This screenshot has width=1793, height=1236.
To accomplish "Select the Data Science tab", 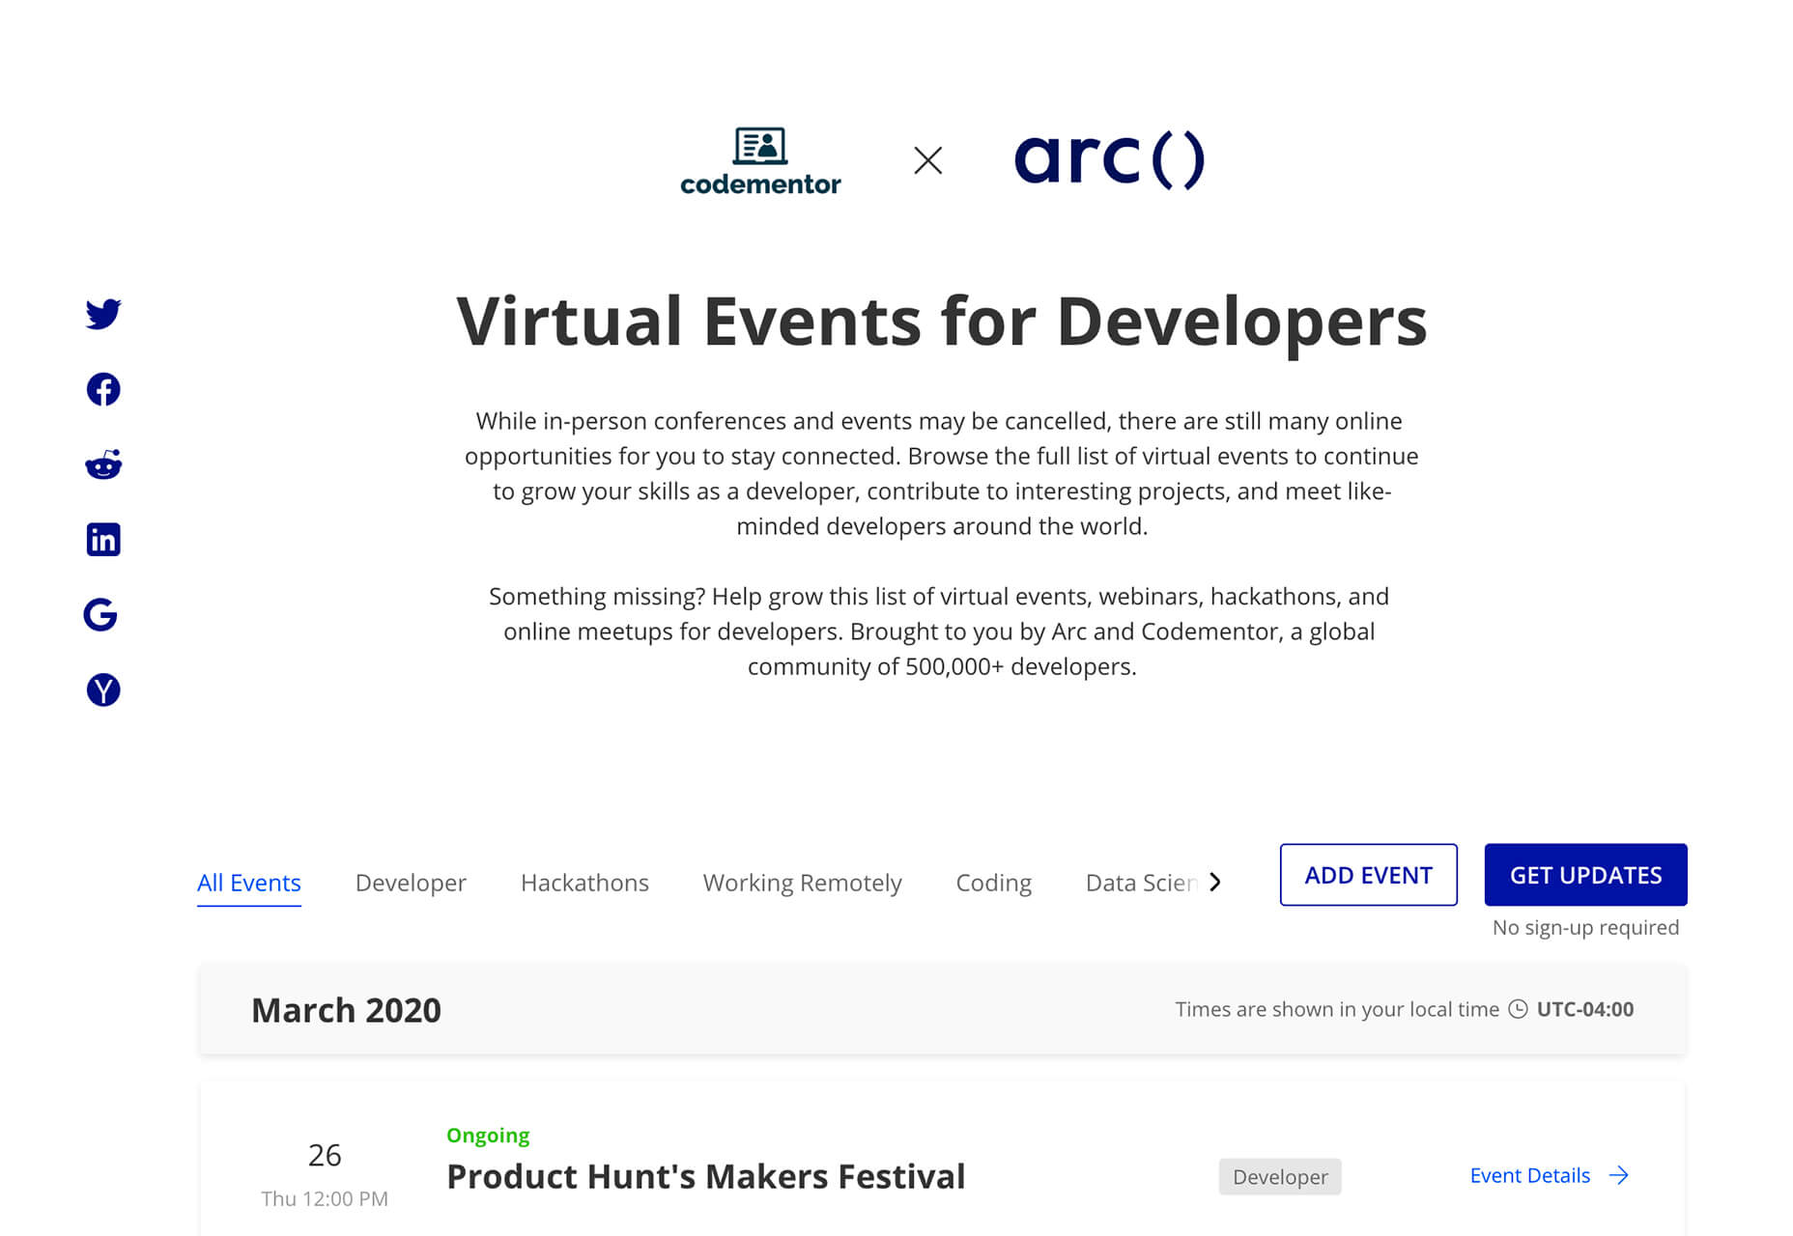I will pos(1141,883).
